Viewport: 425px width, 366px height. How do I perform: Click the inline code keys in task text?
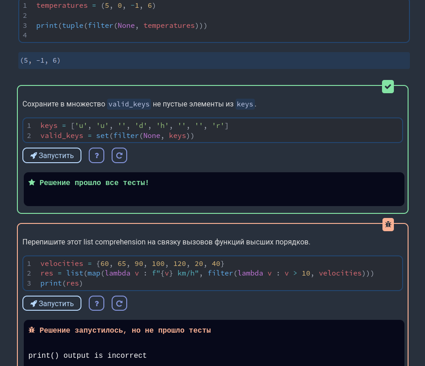coord(245,104)
